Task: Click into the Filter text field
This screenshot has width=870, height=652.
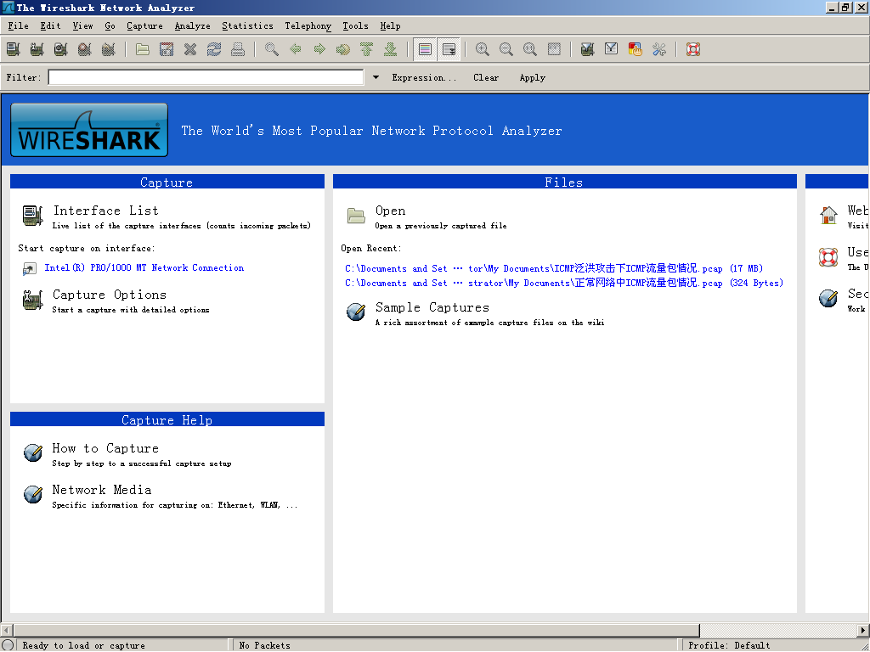Action: [x=206, y=77]
